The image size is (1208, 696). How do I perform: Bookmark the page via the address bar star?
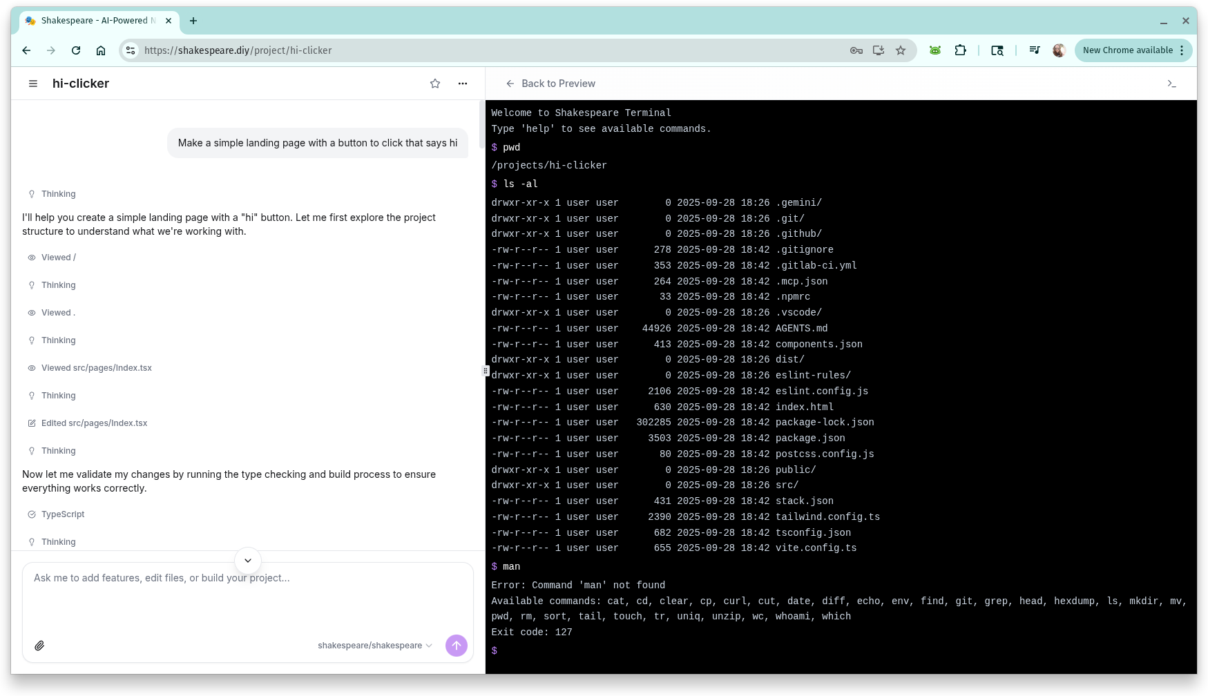900,50
